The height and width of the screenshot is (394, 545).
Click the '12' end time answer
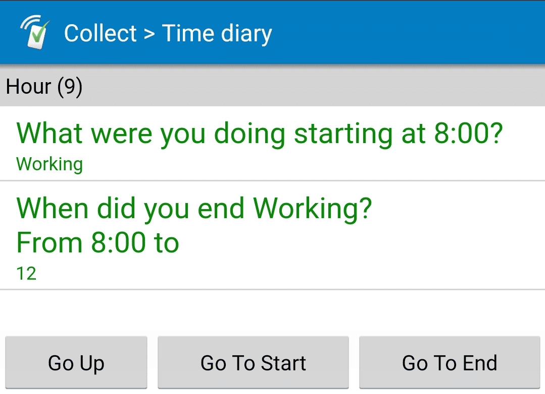pyautogui.click(x=26, y=274)
